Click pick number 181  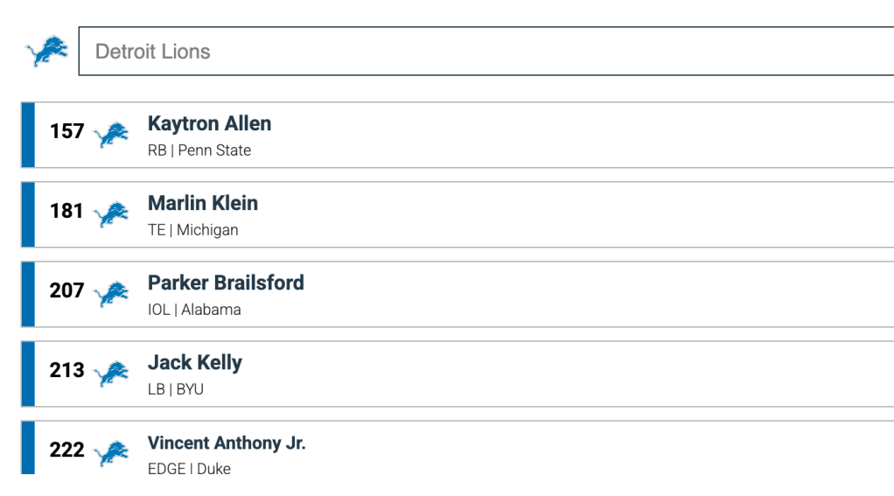click(x=66, y=211)
